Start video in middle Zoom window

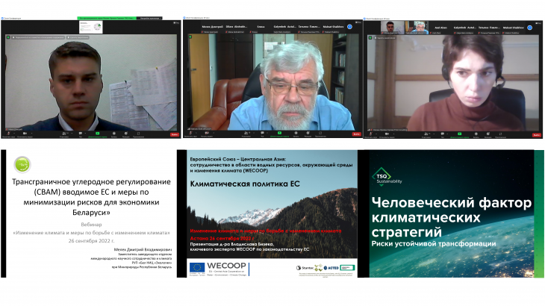[x=207, y=133]
